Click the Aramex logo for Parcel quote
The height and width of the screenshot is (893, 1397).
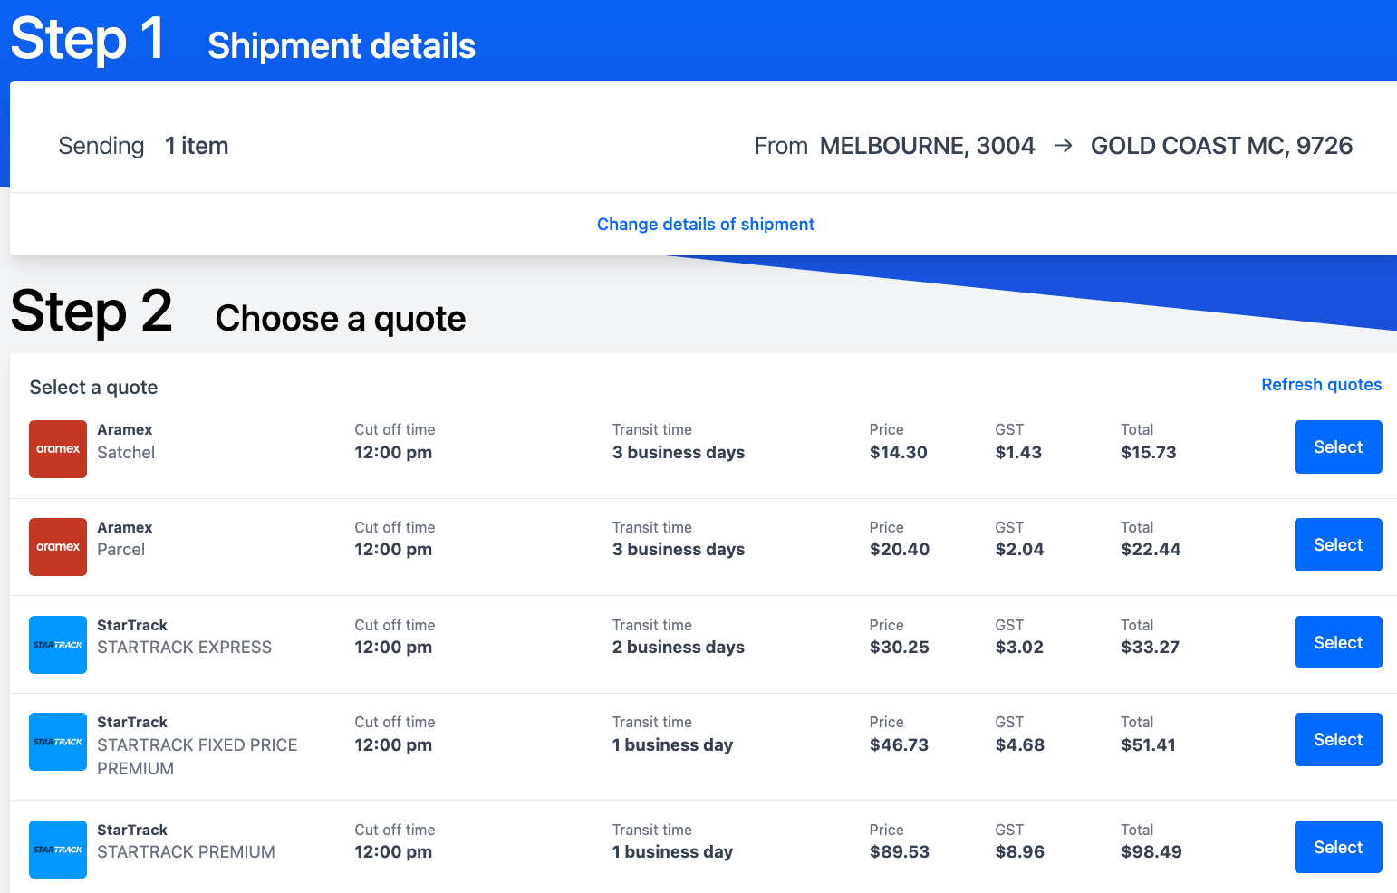pyautogui.click(x=58, y=547)
